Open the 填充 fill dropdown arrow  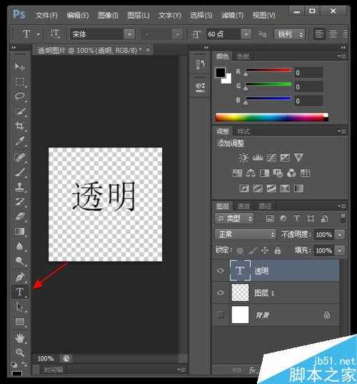point(340,250)
